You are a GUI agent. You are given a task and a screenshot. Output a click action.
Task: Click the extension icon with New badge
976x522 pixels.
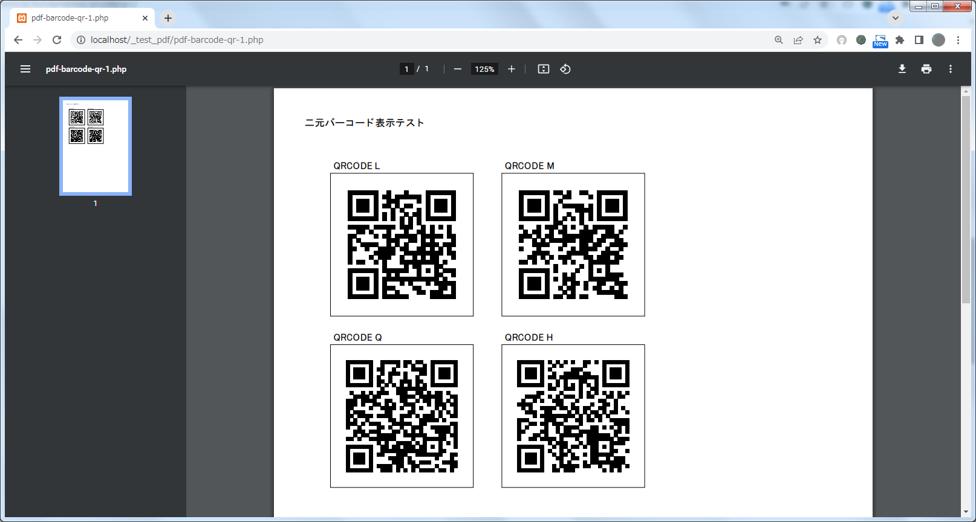click(880, 40)
